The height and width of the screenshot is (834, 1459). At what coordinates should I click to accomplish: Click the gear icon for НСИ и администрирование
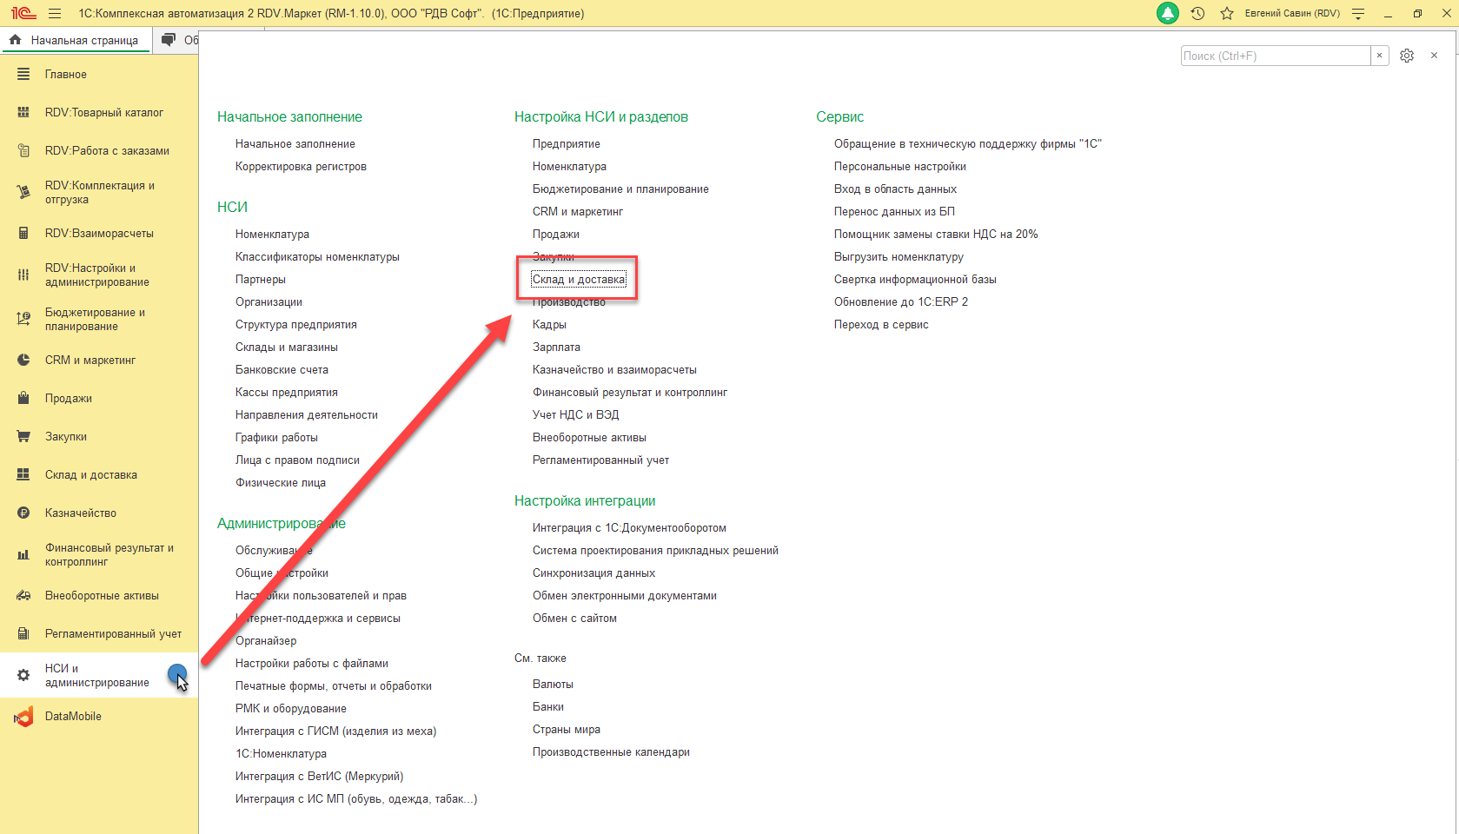click(23, 676)
